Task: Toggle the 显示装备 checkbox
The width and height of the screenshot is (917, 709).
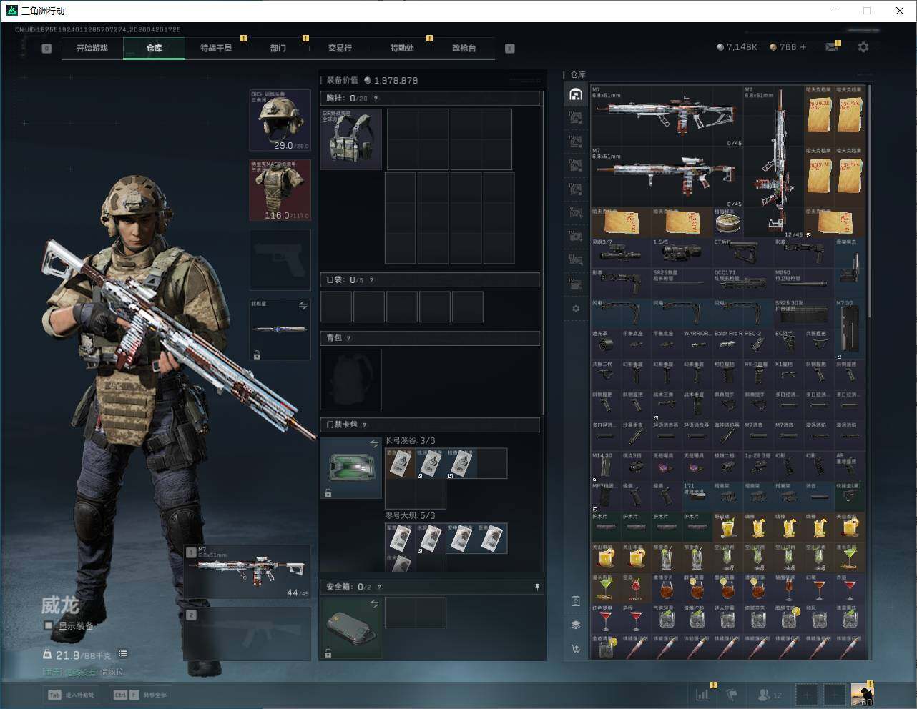Action: [x=49, y=626]
